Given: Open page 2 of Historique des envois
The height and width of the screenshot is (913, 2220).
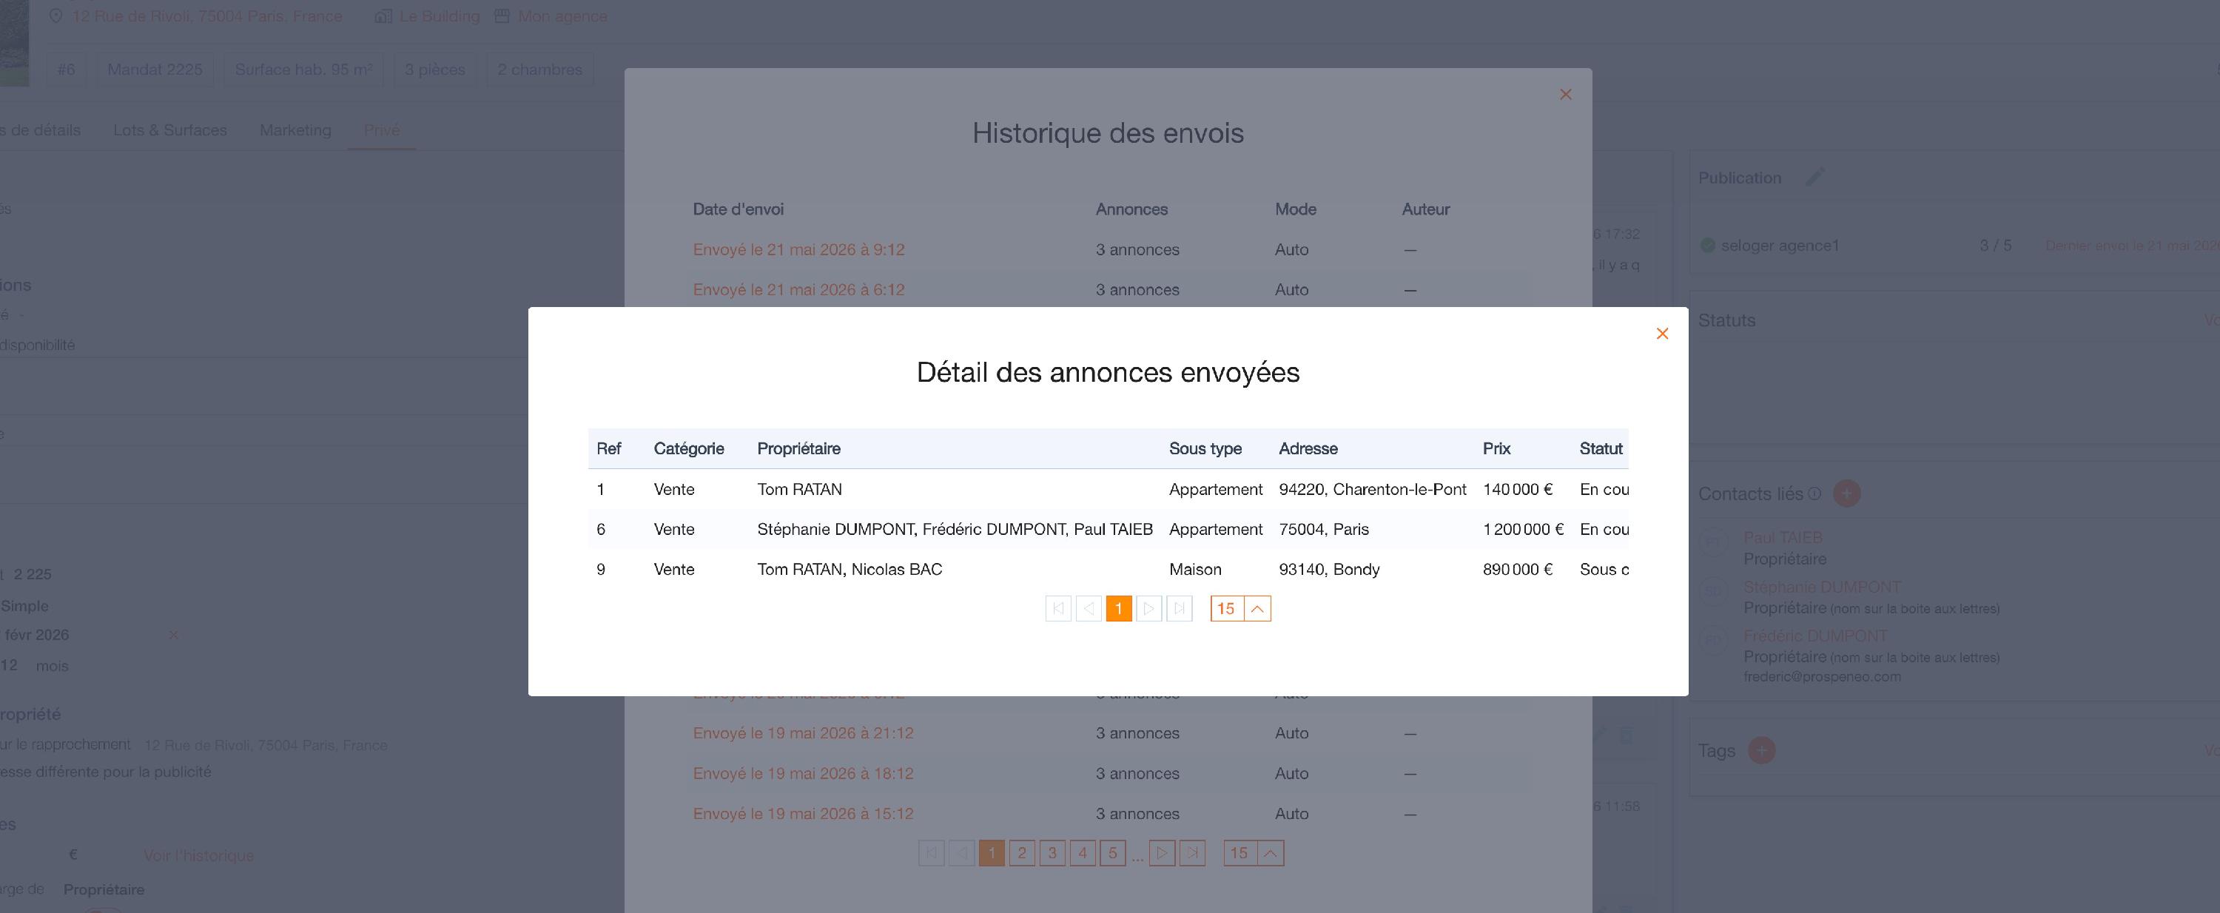Looking at the screenshot, I should pos(1022,853).
